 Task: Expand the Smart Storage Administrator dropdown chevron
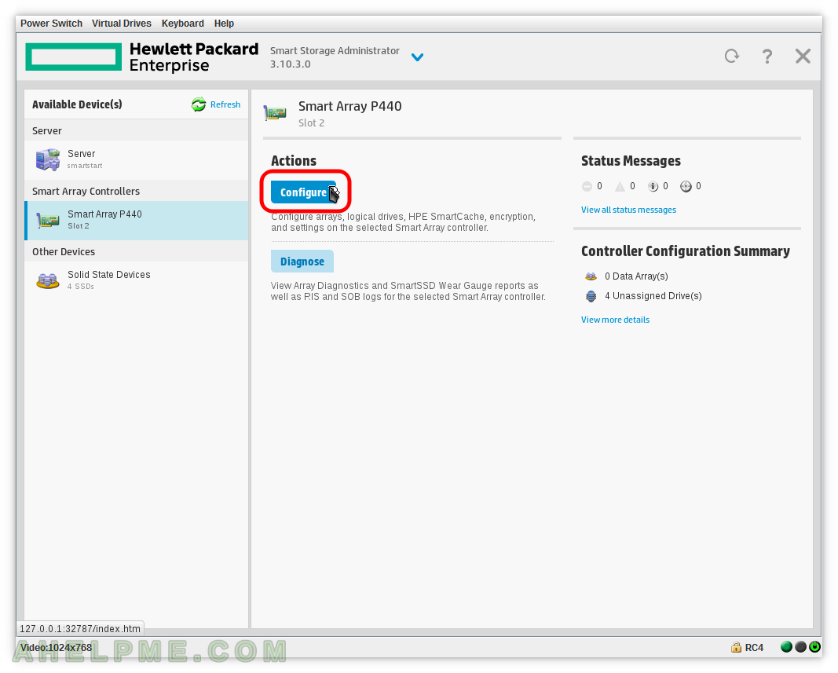[417, 57]
